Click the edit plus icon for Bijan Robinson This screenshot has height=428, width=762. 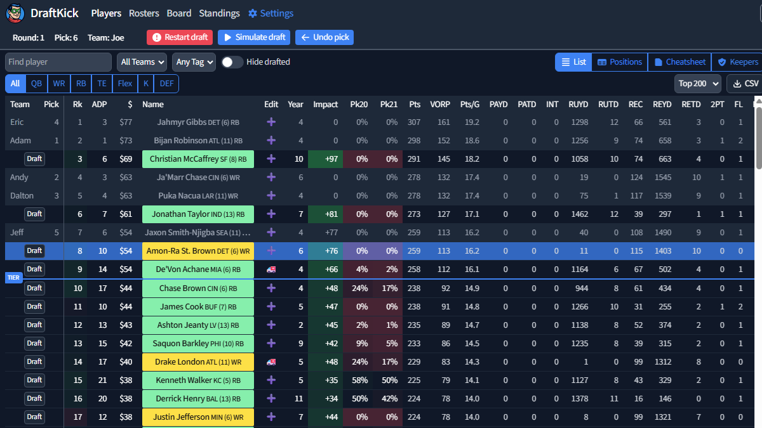[271, 141]
